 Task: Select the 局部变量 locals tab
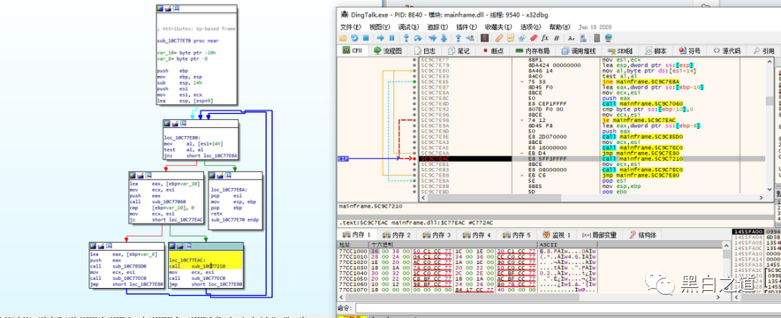599,235
